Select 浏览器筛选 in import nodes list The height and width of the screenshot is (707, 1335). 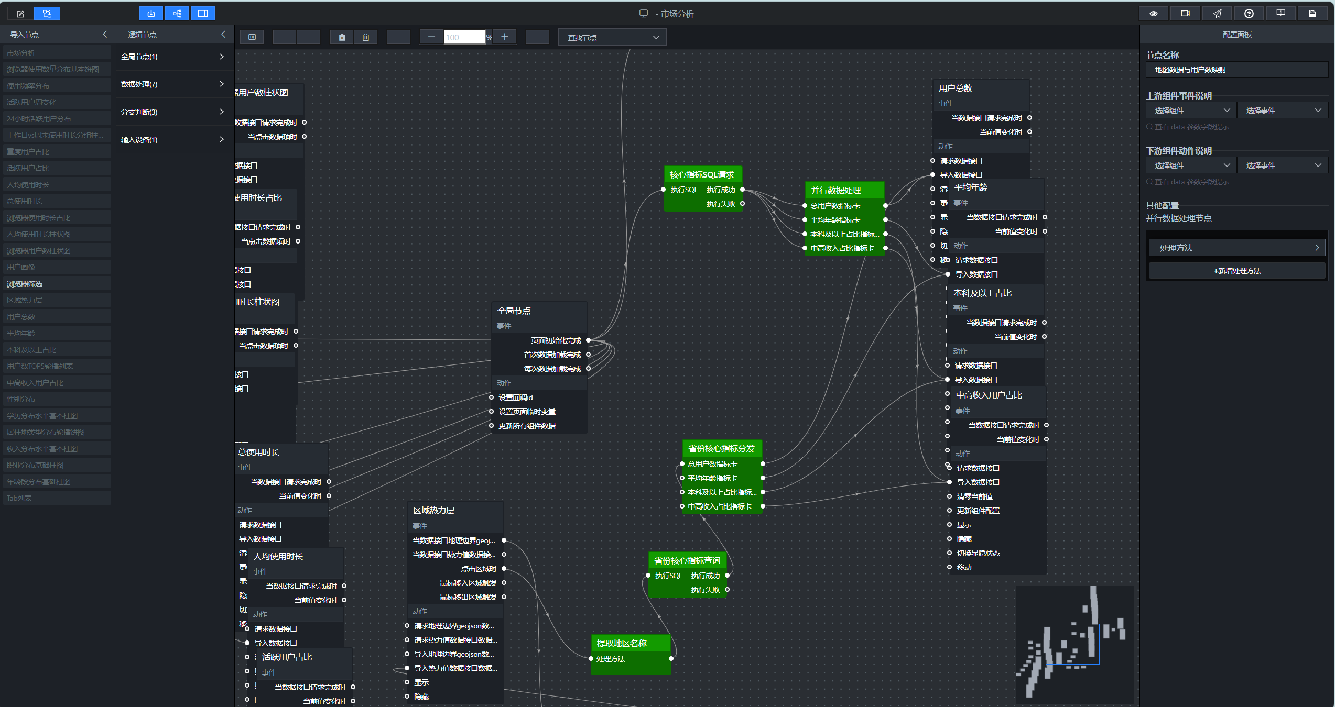click(x=57, y=284)
